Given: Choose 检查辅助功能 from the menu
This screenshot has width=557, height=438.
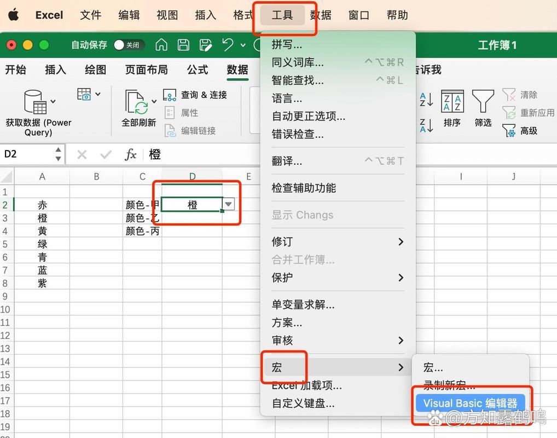Looking at the screenshot, I should (x=338, y=188).
